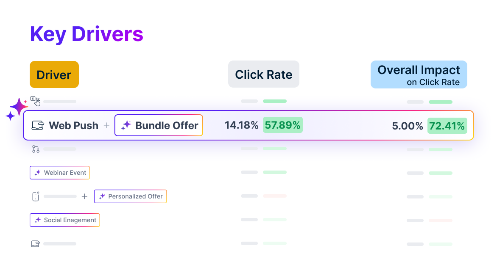Select the Click Rate column header
The height and width of the screenshot is (270, 497).
[x=263, y=74]
